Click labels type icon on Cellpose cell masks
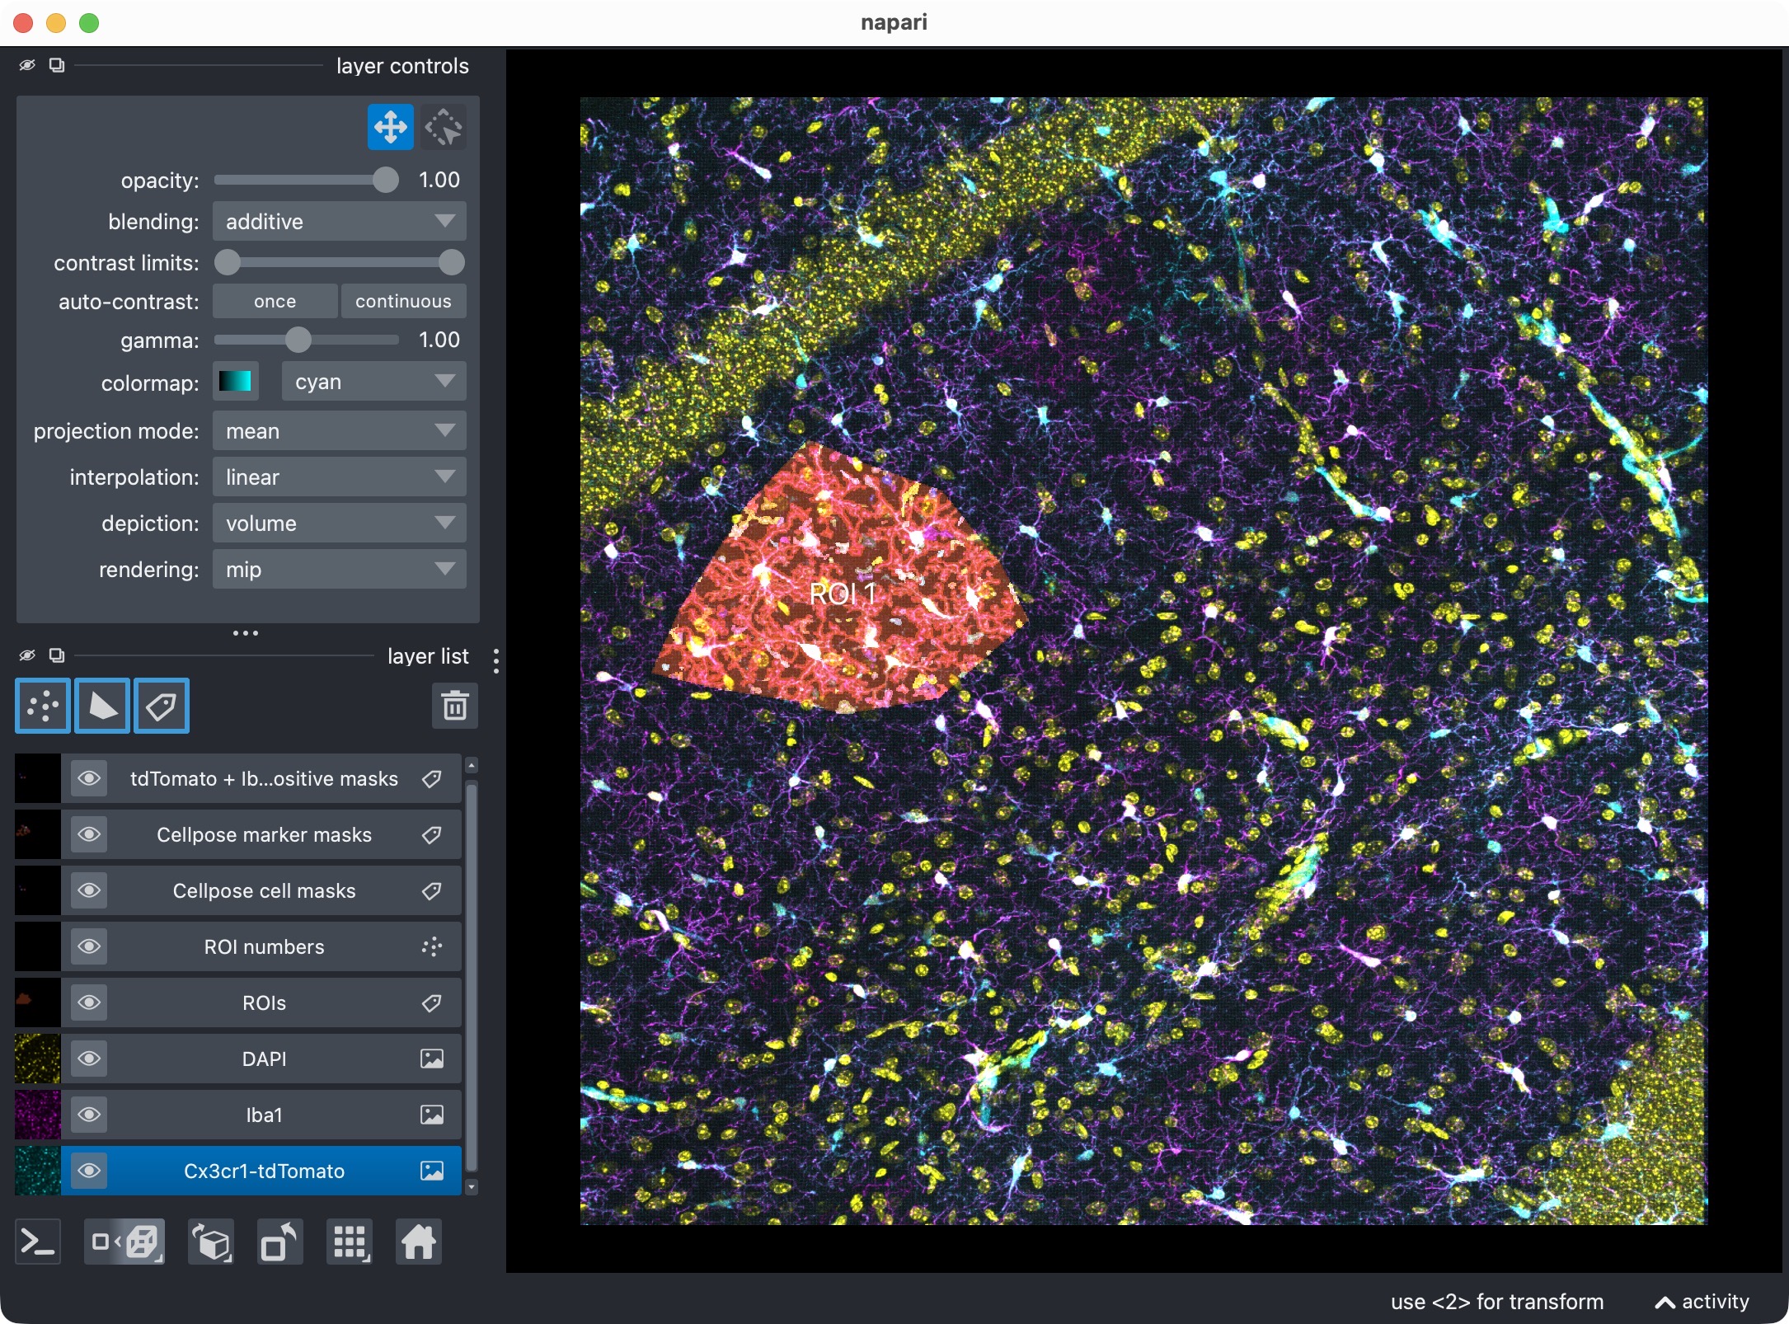Viewport: 1789px width, 1324px height. 431,891
